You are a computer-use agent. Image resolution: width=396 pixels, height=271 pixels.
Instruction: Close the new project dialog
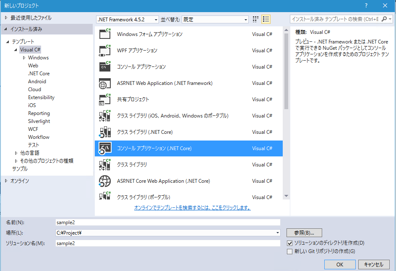click(385, 5)
